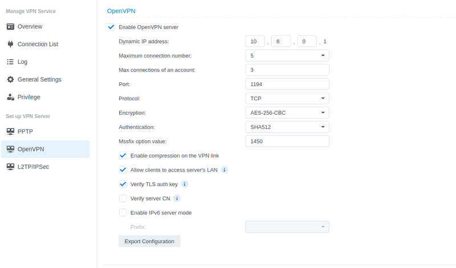
Task: Open General Settings gear icon
Action: coord(10,79)
